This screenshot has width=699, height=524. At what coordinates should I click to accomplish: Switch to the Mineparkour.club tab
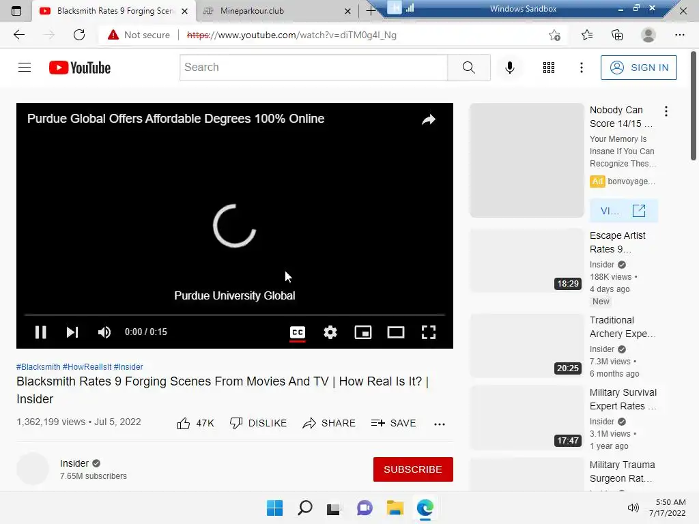276,11
